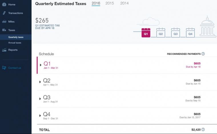Click the Home dashboard icon in sidebar
This screenshot has height=134, width=217.
coord(4,5)
